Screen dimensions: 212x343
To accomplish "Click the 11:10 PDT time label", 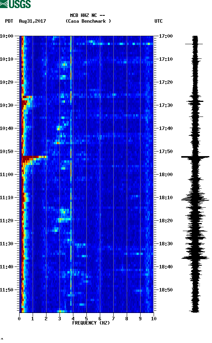I will 7,198.
